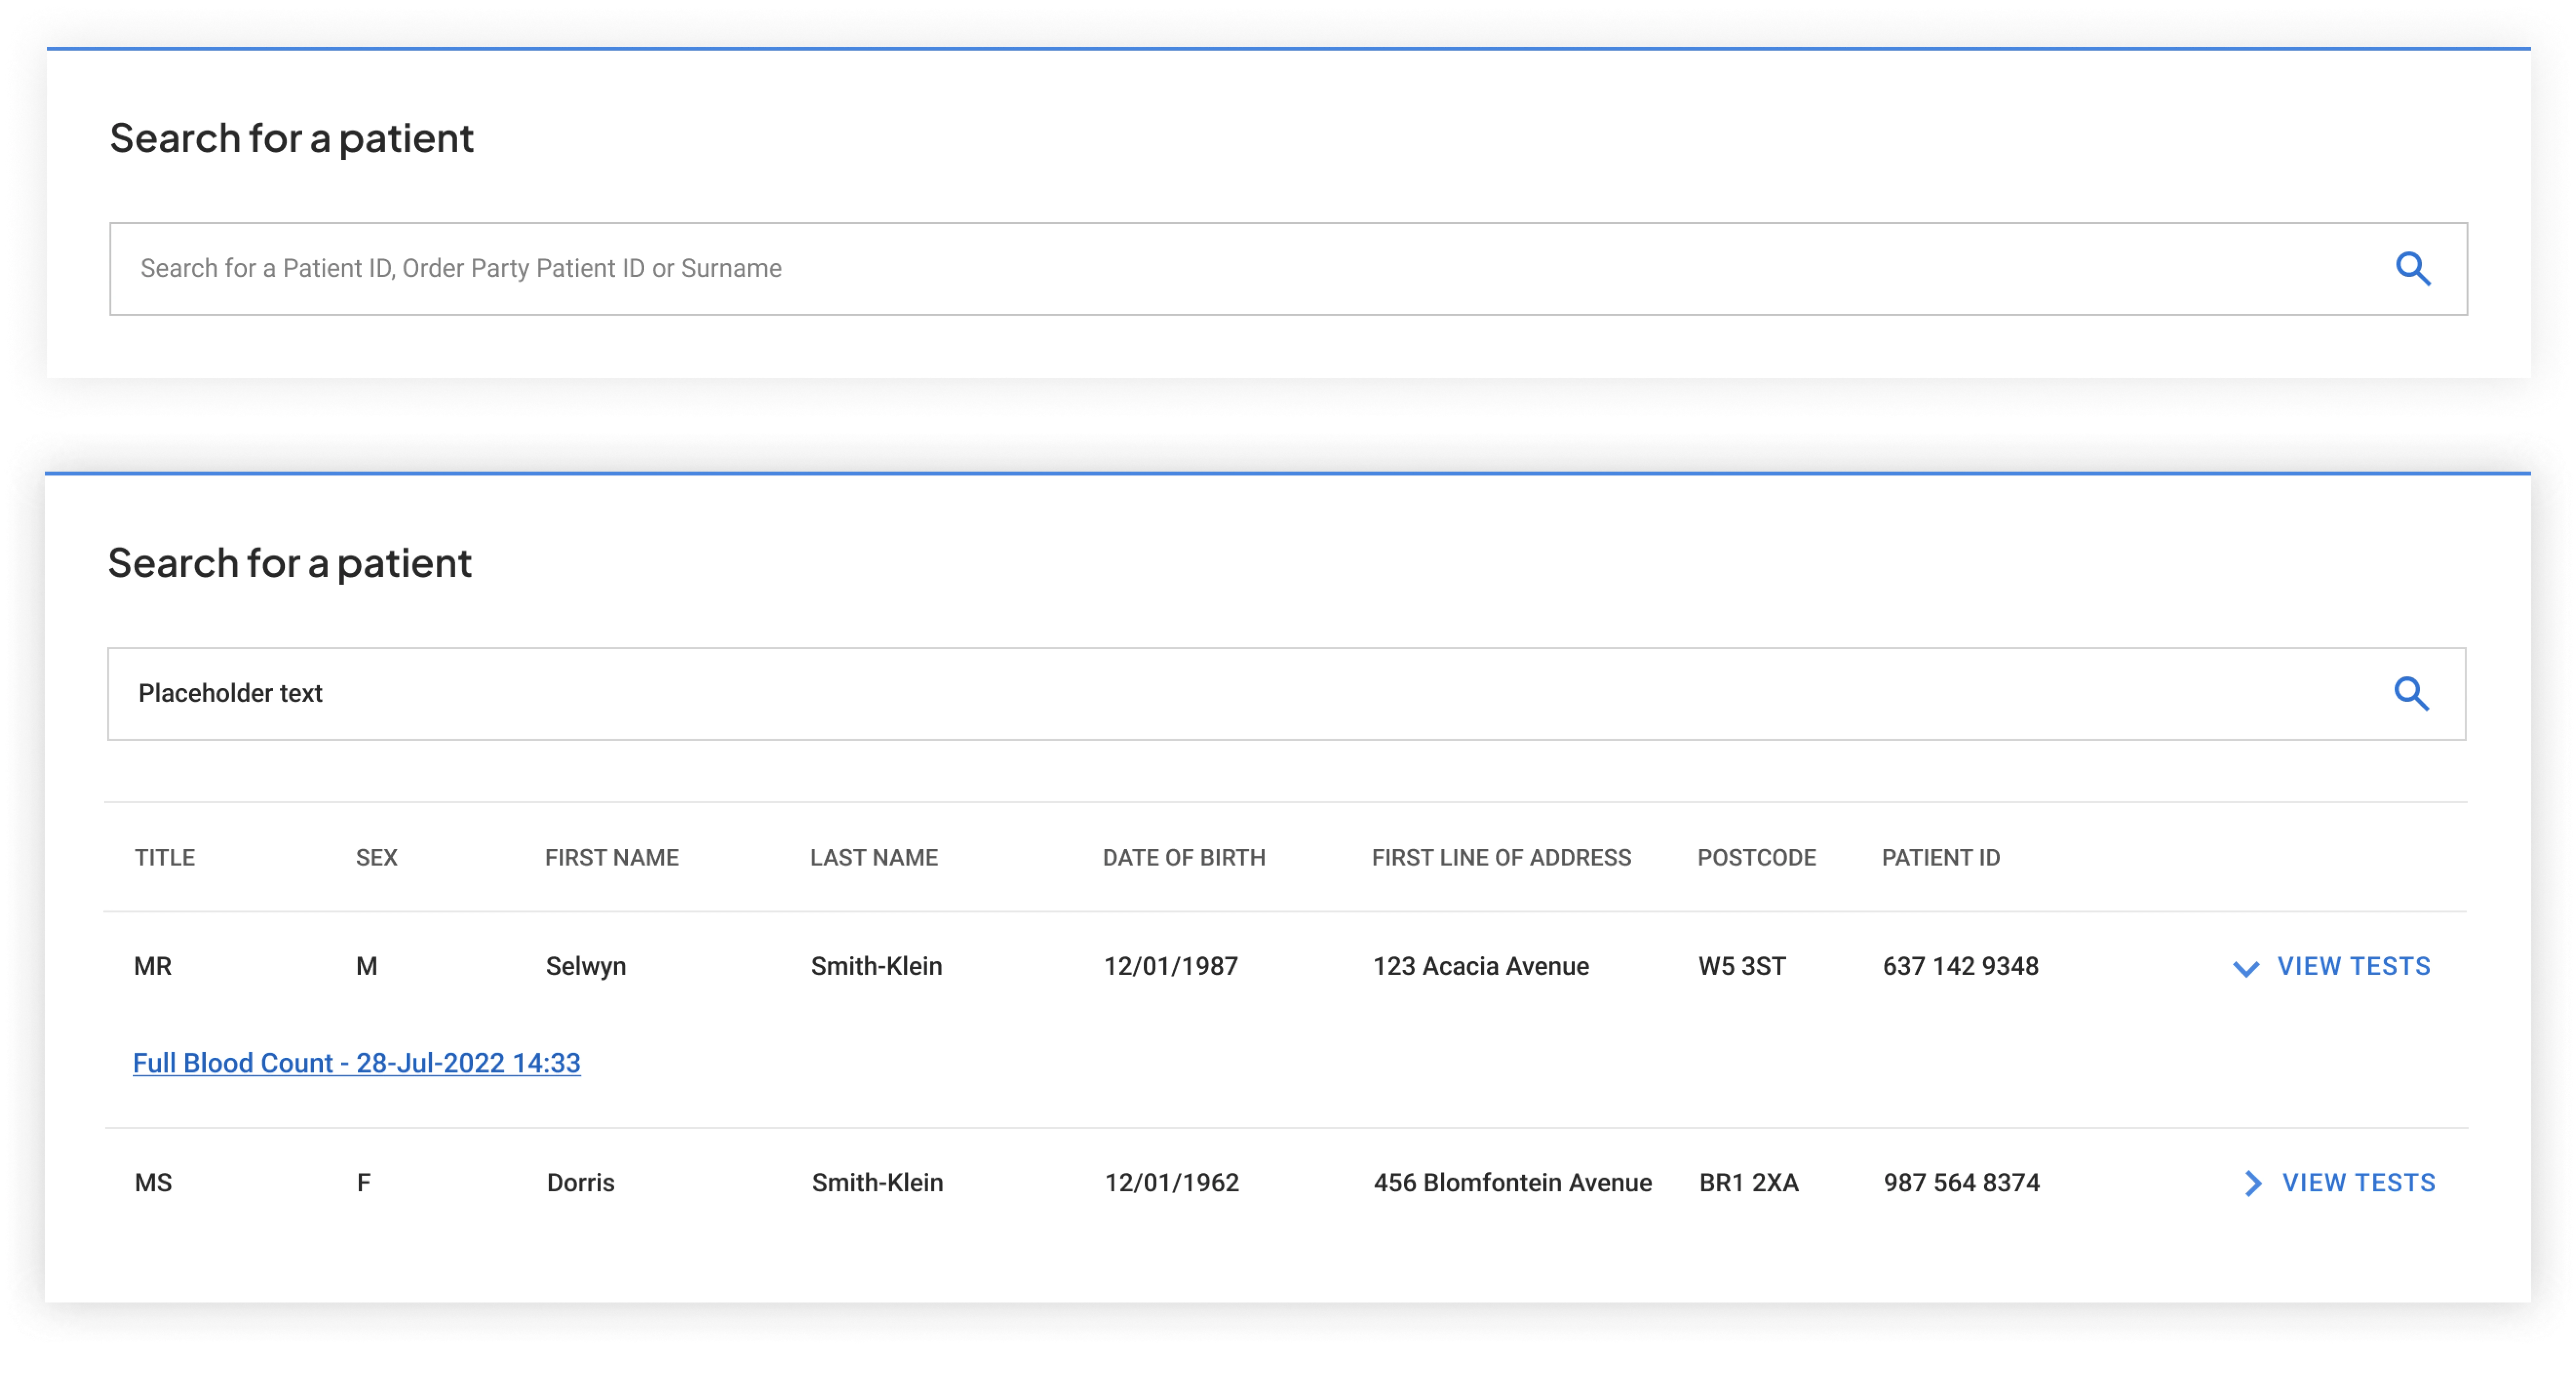Click patient ID '637 142 9348'

coord(1961,966)
